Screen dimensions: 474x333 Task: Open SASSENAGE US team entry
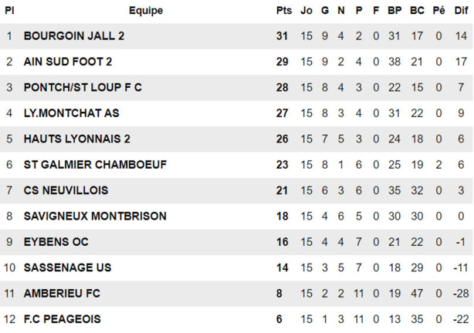67,267
